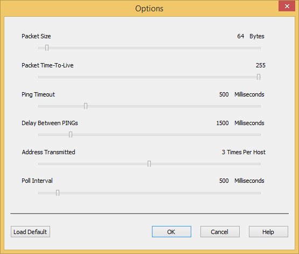
Task: Close the Options window with the X
Action: click(287, 6)
